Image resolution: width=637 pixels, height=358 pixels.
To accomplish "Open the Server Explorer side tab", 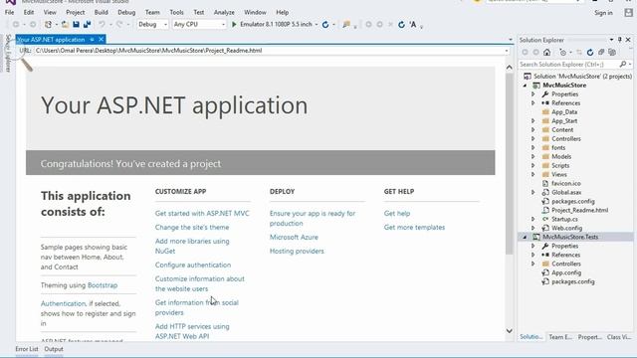I will coord(8,53).
